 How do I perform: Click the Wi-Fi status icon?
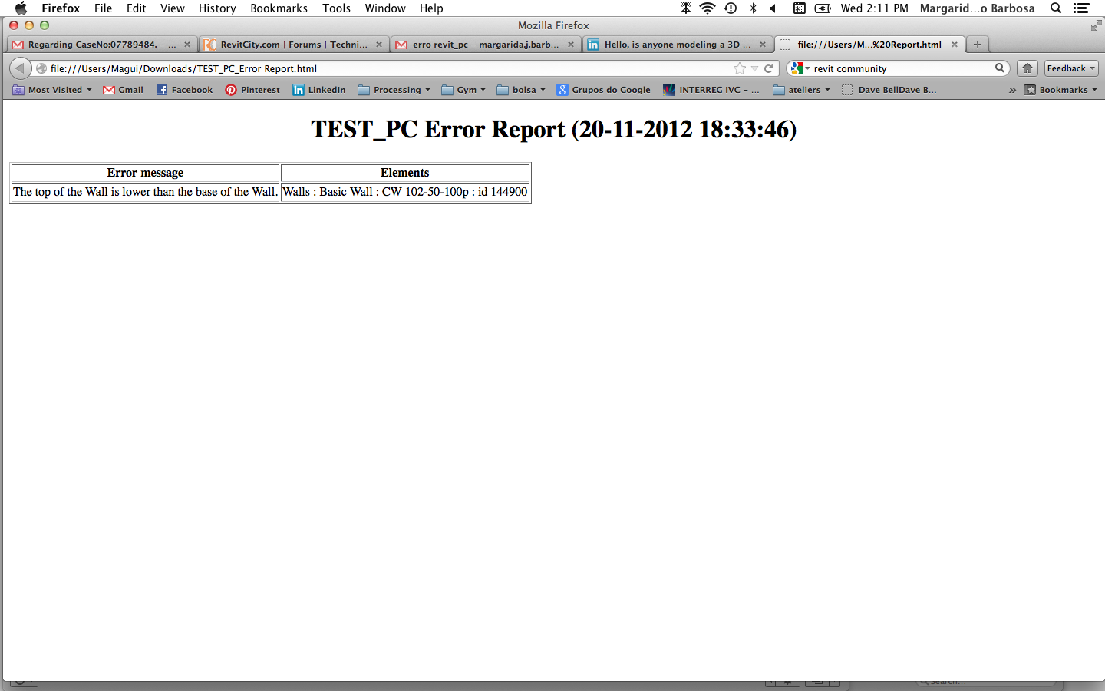708,8
